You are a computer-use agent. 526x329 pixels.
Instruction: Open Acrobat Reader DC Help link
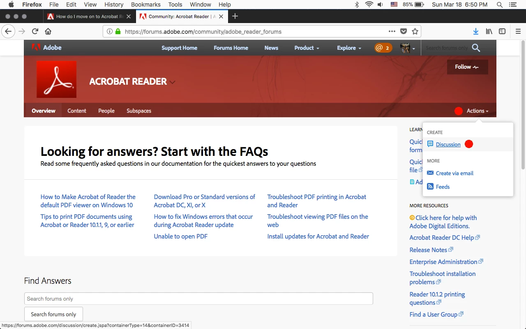442,238
